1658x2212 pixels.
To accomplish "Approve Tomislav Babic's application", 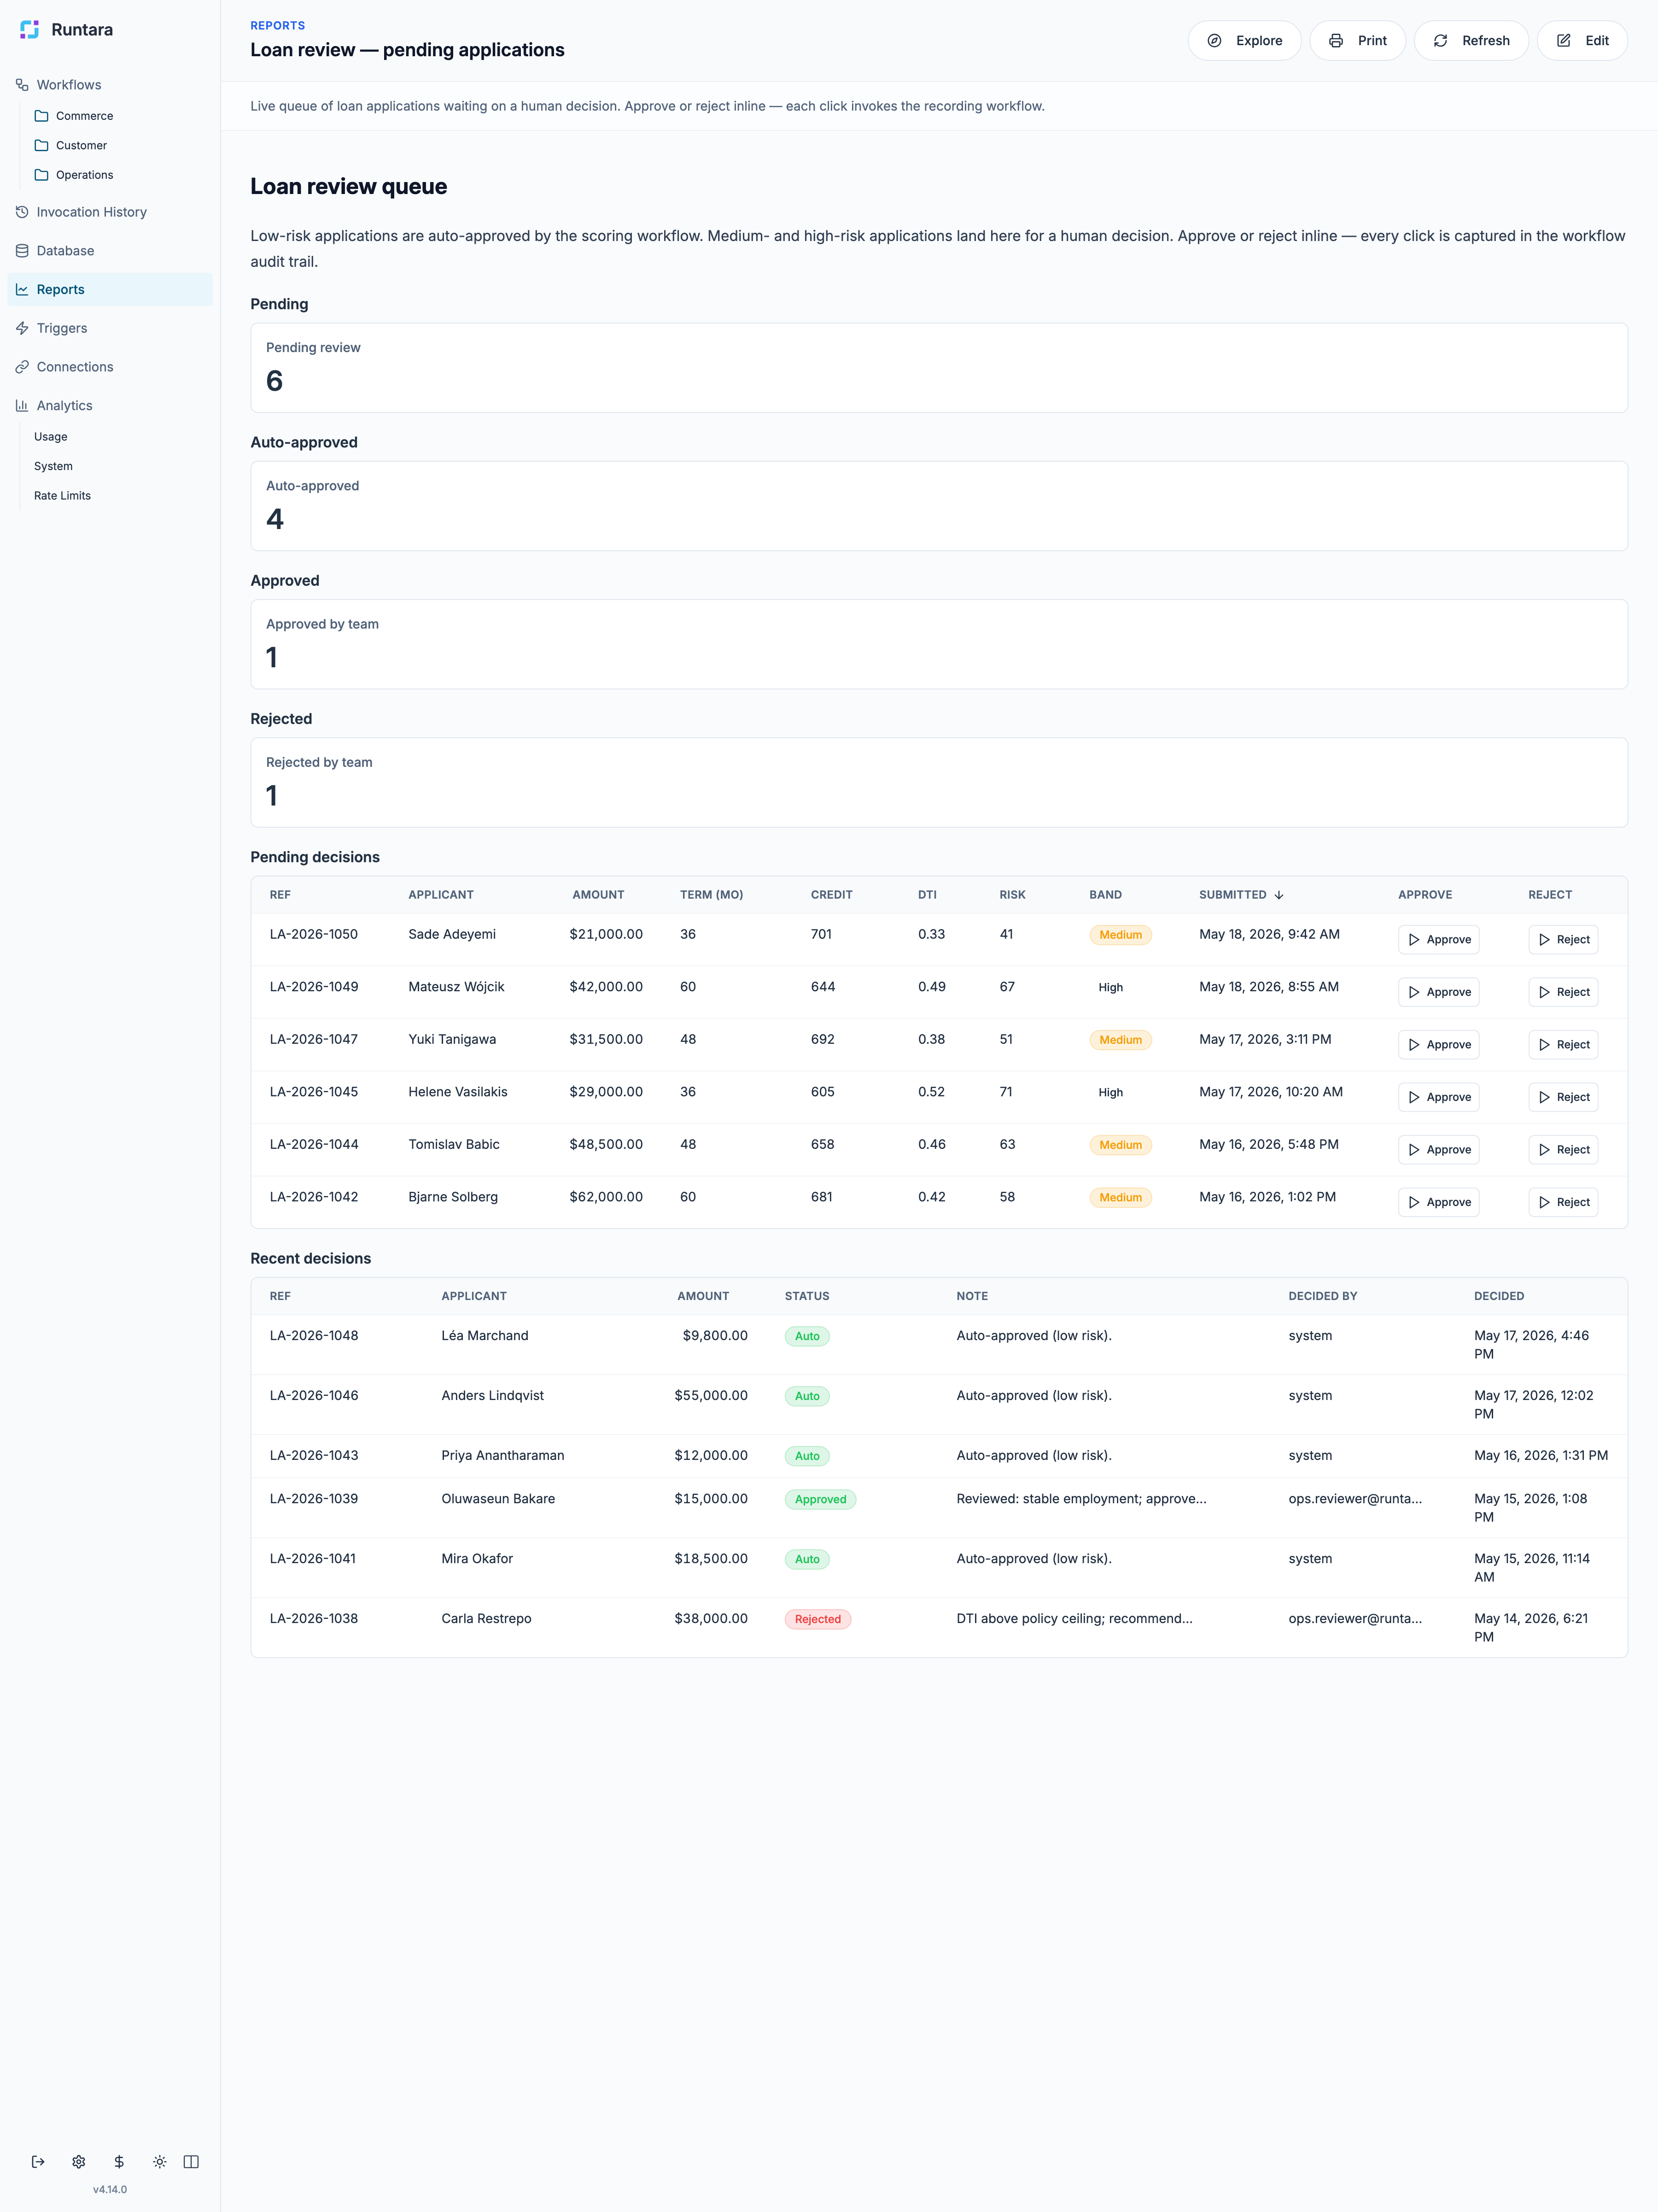I will coord(1438,1150).
